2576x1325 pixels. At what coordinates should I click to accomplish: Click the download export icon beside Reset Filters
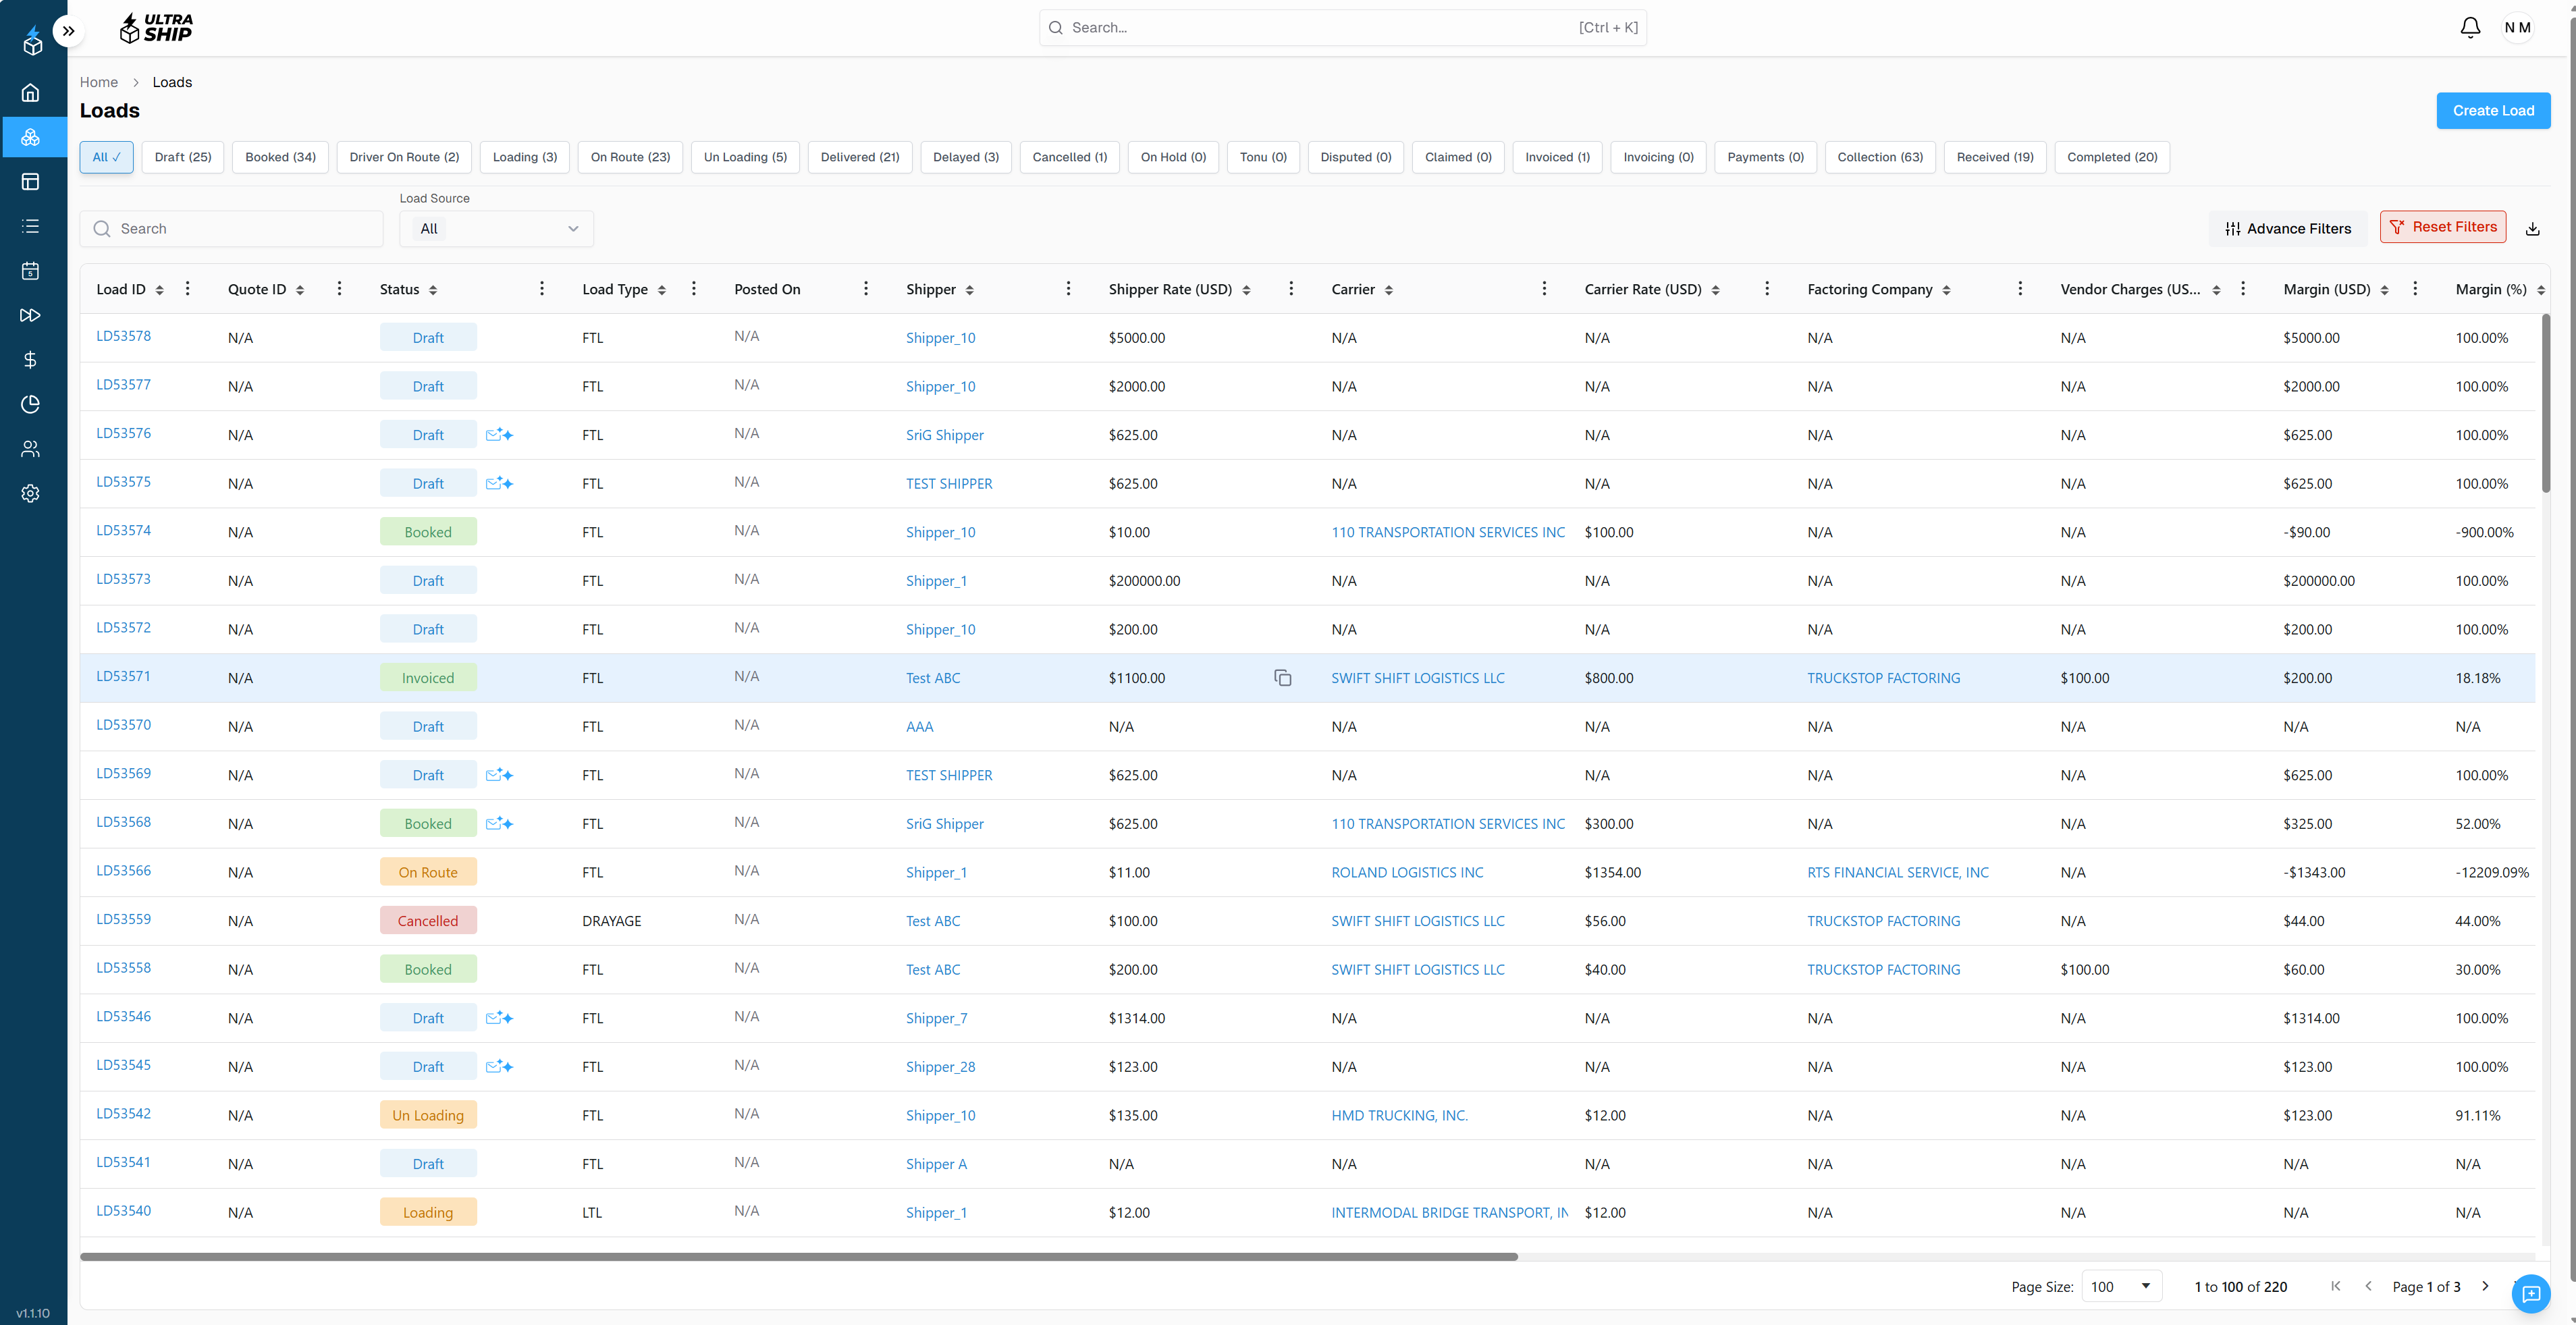pyautogui.click(x=2533, y=228)
